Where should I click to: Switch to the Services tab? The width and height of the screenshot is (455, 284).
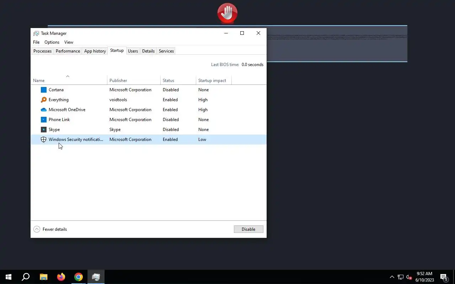click(x=166, y=51)
